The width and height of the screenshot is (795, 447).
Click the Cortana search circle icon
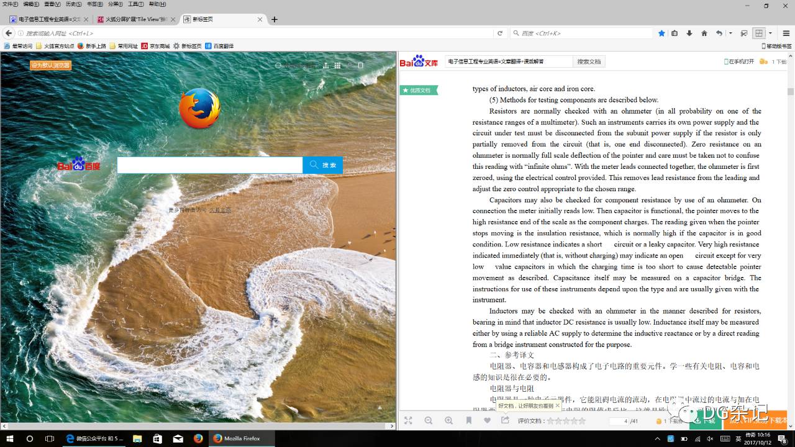tap(30, 438)
